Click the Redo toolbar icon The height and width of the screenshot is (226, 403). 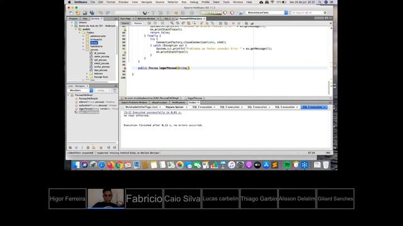click(108, 13)
